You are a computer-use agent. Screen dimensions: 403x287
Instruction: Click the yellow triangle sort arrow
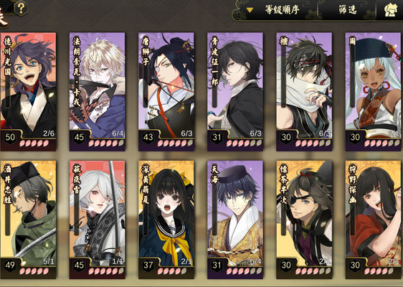pos(250,10)
